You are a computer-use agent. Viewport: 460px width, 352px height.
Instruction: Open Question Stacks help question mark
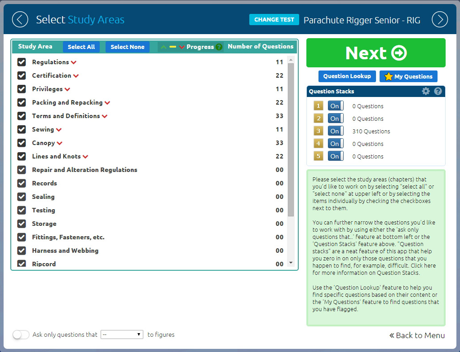(x=438, y=91)
